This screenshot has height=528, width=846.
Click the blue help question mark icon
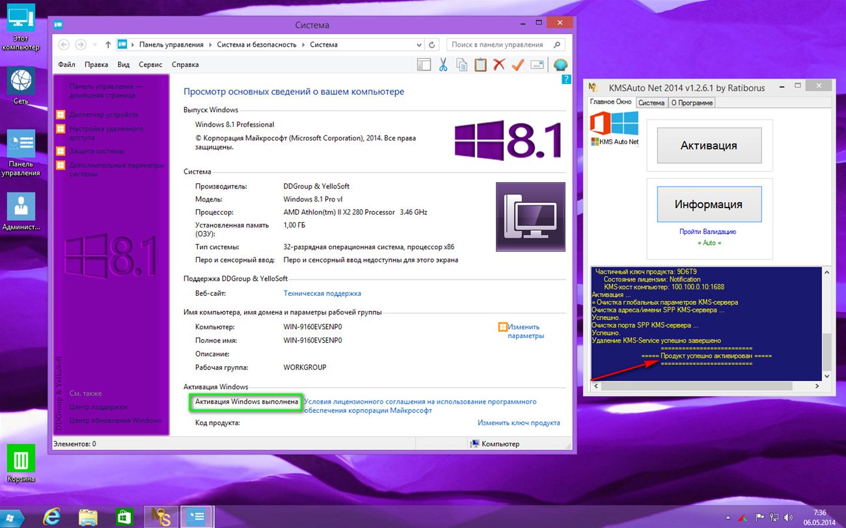tap(566, 79)
